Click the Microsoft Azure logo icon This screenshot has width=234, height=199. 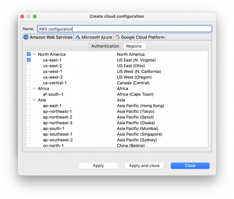(78, 37)
